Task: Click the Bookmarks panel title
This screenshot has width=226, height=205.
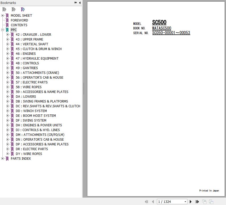Action: (x=8, y=3)
